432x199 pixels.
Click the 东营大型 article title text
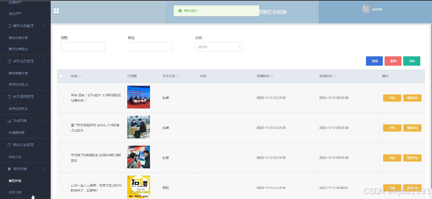point(96,188)
